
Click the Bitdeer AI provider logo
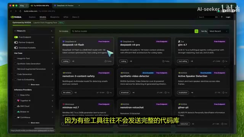click(x=18, y=112)
